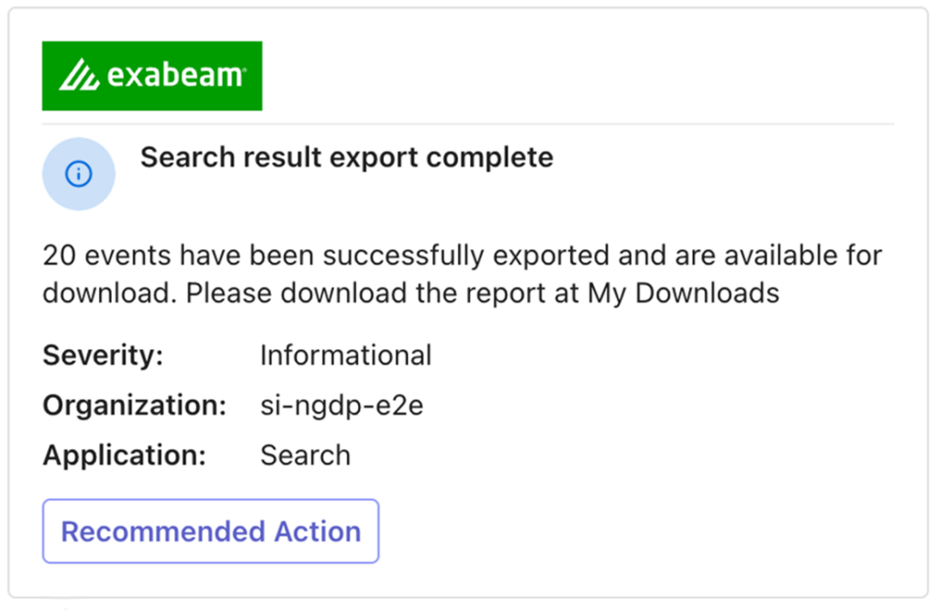Click the blue info circle icon
Image resolution: width=940 pixels, height=611 pixels.
(x=79, y=174)
